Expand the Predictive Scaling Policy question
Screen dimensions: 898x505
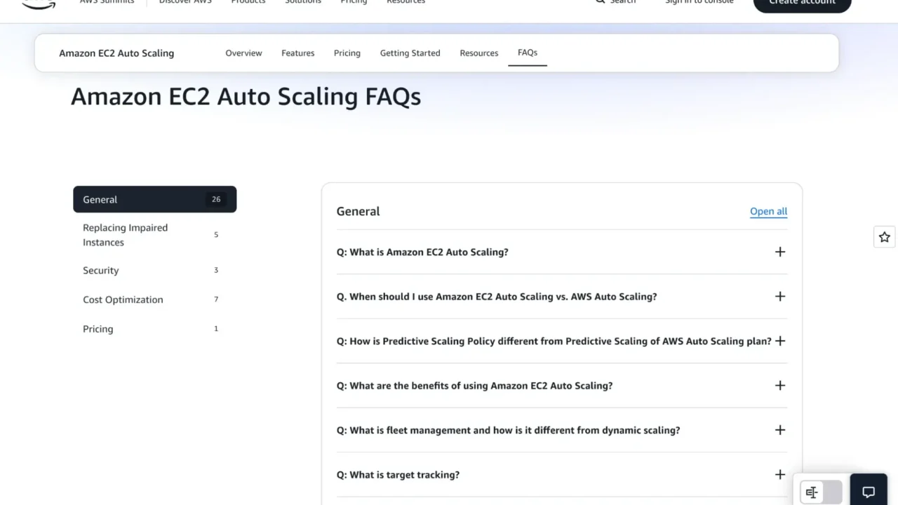point(562,341)
